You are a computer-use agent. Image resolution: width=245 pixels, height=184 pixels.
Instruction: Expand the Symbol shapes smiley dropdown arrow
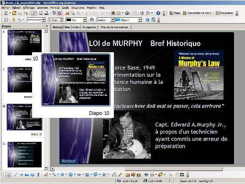pos(75,175)
